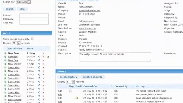
Task: Click into the Company search field
Action: coord(34,19)
